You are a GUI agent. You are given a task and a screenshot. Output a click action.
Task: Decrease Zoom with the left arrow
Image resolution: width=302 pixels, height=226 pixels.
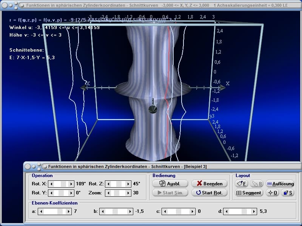[108, 193]
